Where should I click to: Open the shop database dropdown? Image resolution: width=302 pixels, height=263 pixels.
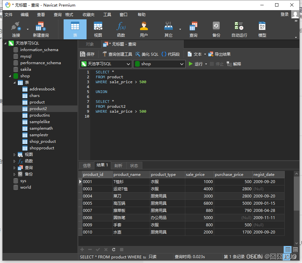point(159,64)
